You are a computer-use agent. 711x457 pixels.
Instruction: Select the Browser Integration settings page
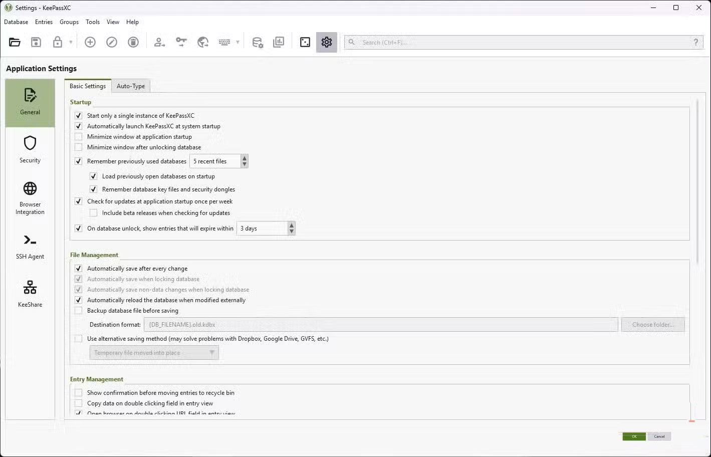pos(30,198)
